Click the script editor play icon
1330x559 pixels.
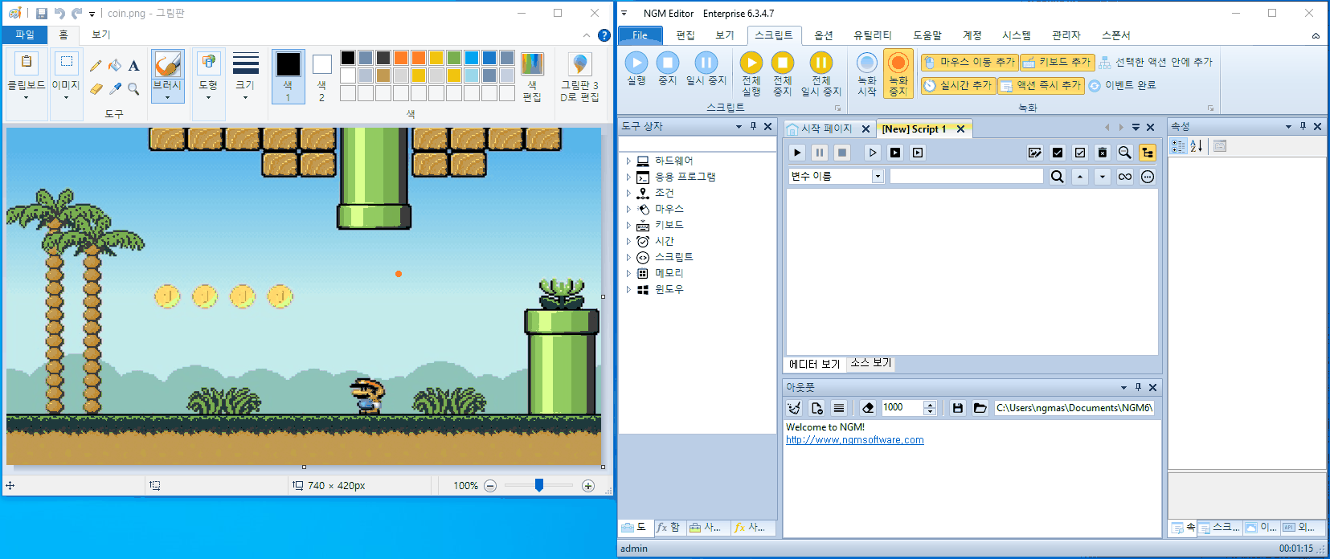[797, 153]
